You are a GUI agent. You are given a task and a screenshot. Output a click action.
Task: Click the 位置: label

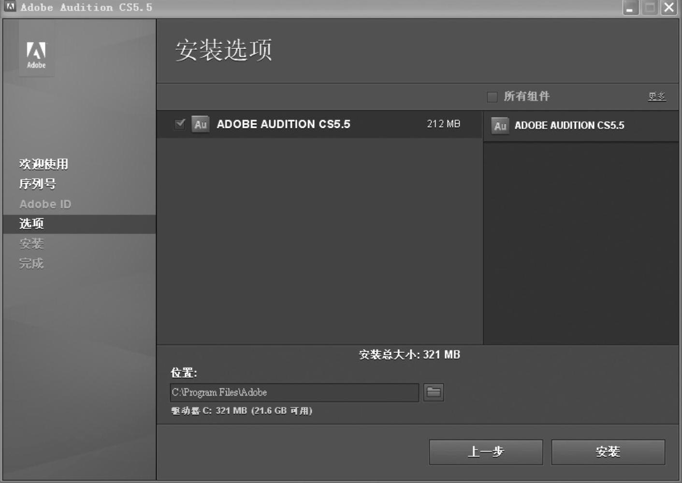[184, 373]
